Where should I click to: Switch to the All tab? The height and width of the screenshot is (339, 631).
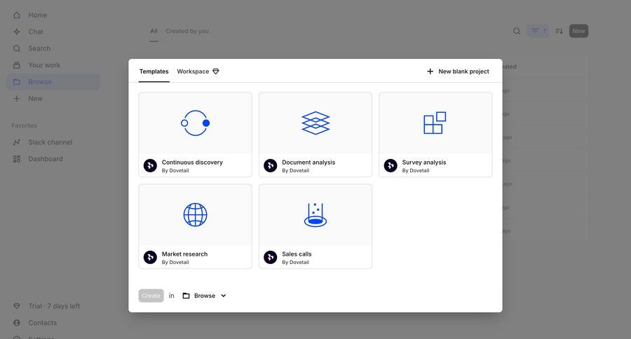point(154,31)
